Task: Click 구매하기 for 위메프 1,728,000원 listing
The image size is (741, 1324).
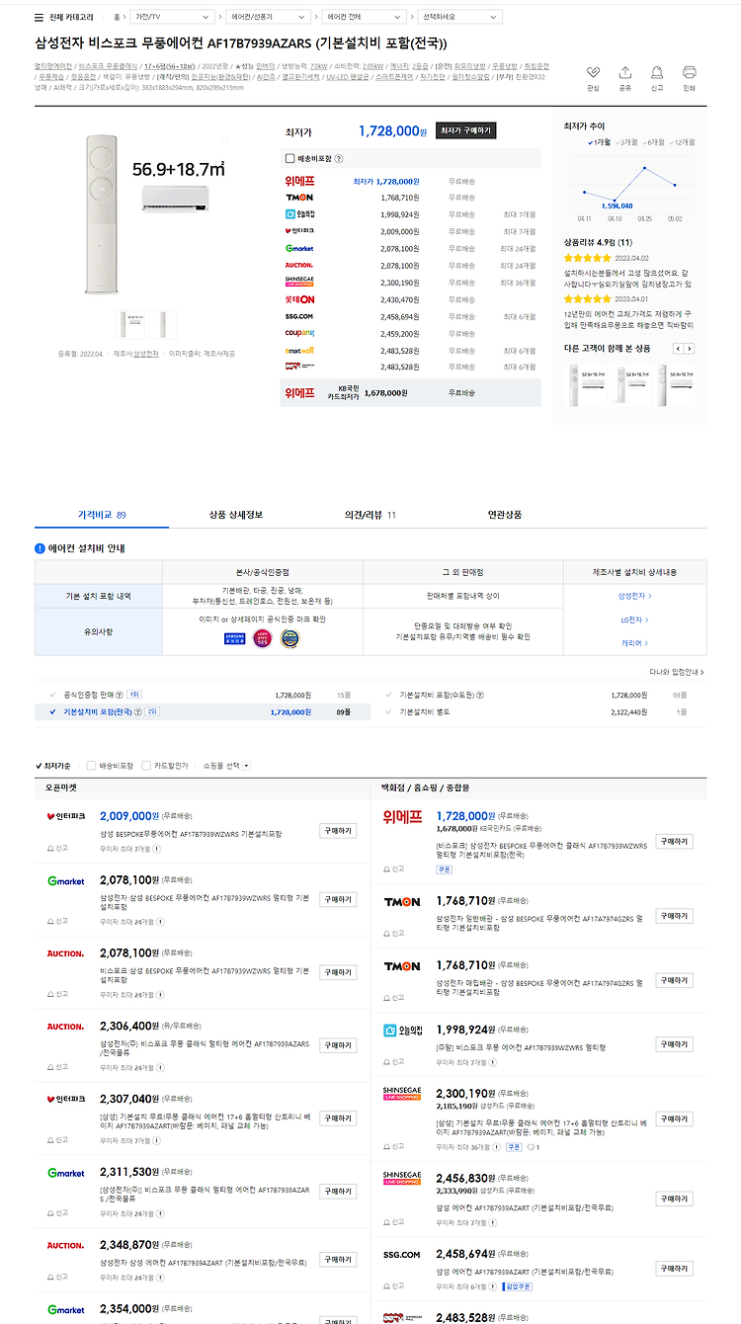Action: 675,841
